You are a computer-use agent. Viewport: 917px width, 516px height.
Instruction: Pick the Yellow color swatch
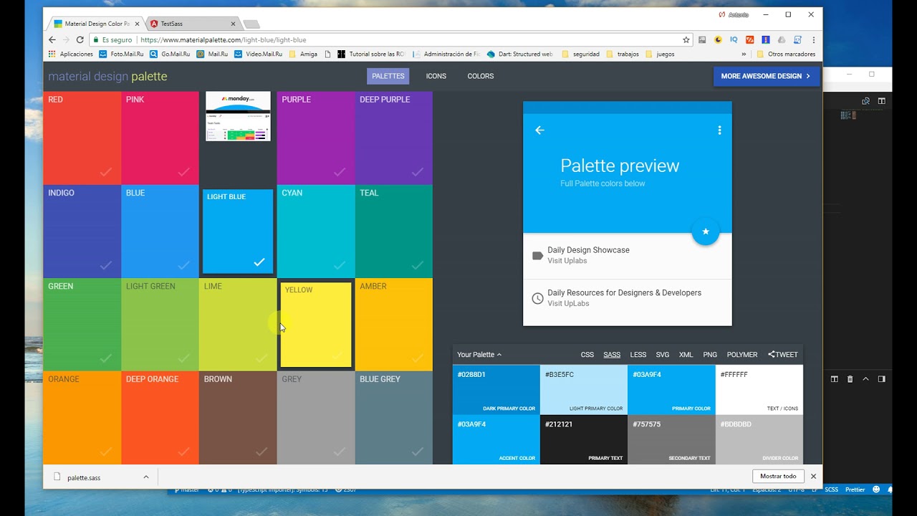coord(316,325)
